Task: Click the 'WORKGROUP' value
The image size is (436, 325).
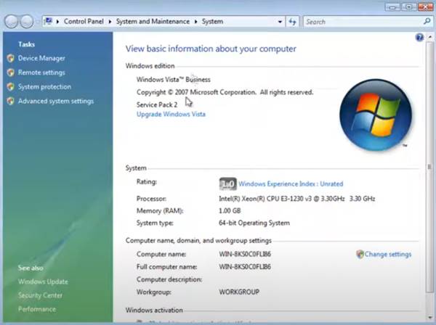Action: pyautogui.click(x=239, y=292)
